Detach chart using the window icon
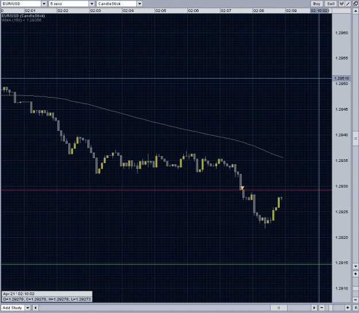 (356, 3)
